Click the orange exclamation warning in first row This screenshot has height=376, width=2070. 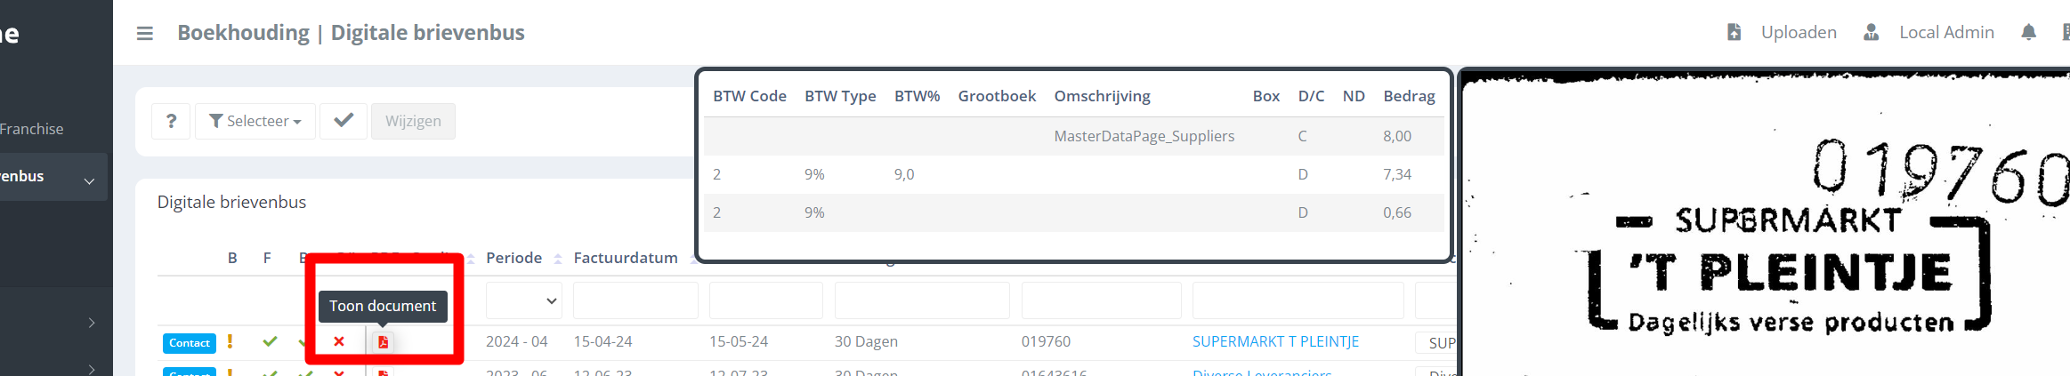point(230,341)
